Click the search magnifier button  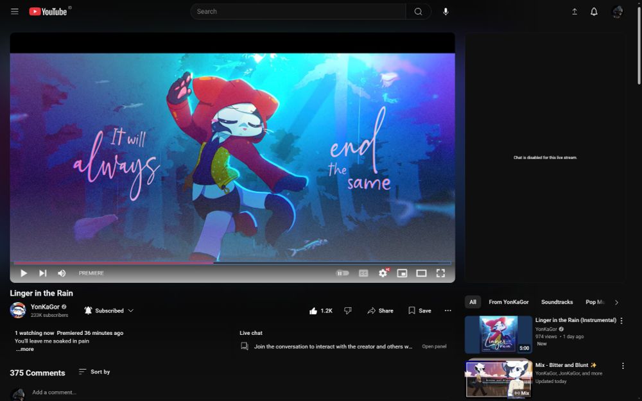(x=418, y=12)
